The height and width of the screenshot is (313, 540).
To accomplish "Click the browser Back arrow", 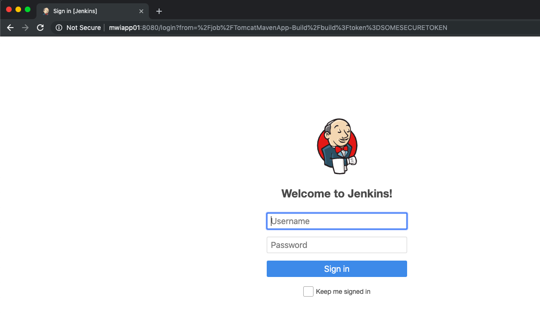I will tap(10, 28).
